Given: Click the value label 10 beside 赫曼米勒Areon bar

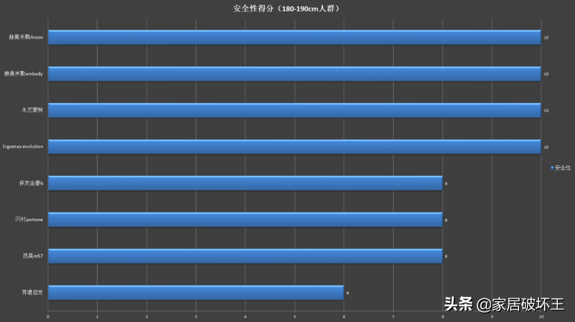Looking at the screenshot, I should click(546, 38).
